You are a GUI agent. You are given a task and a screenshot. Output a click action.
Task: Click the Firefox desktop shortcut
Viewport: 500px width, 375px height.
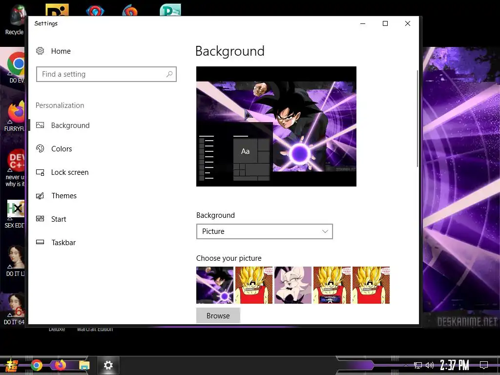(15, 116)
